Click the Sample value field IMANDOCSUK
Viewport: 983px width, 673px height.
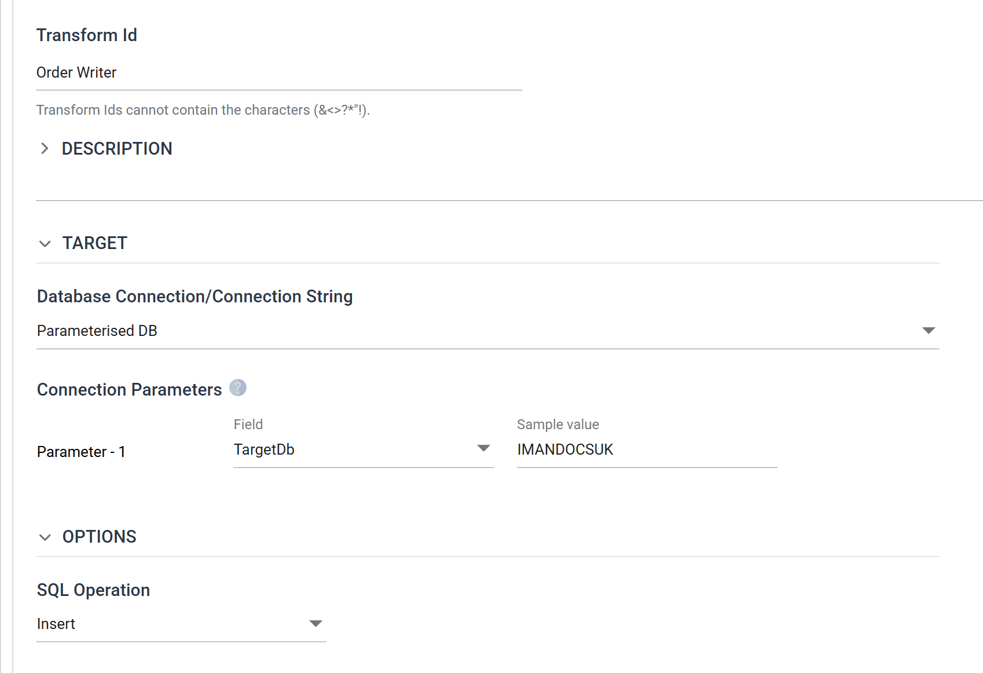click(647, 449)
